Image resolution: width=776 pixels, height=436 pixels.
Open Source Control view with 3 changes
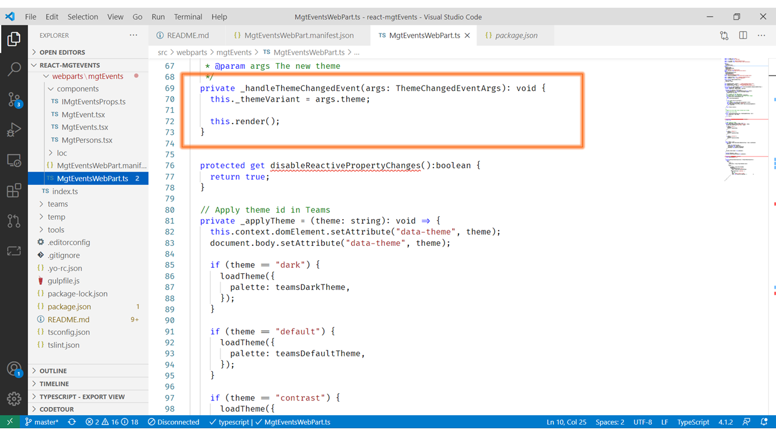click(14, 100)
